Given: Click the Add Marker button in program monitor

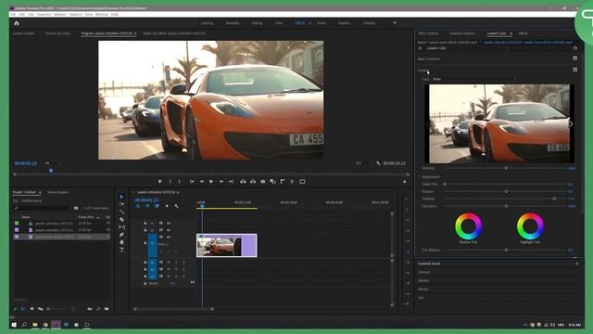Looking at the screenshot, I should [x=159, y=182].
